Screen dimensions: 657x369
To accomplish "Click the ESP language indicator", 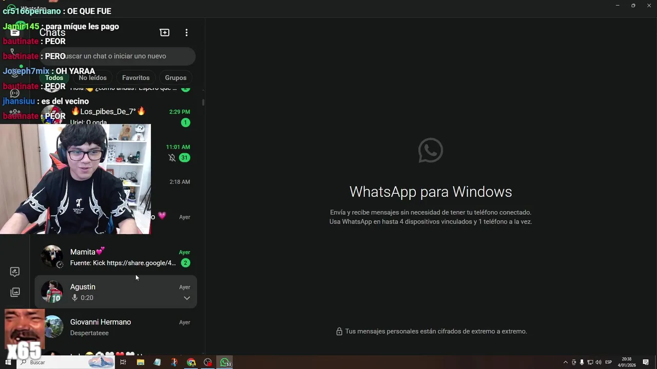I will coord(609,362).
